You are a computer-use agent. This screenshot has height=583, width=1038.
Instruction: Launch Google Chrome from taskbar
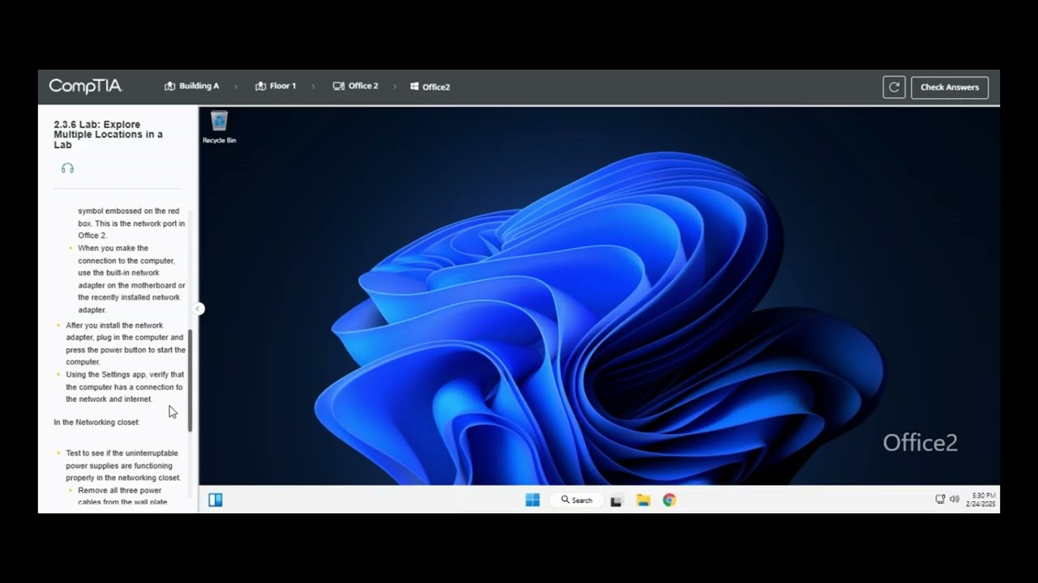coord(669,500)
